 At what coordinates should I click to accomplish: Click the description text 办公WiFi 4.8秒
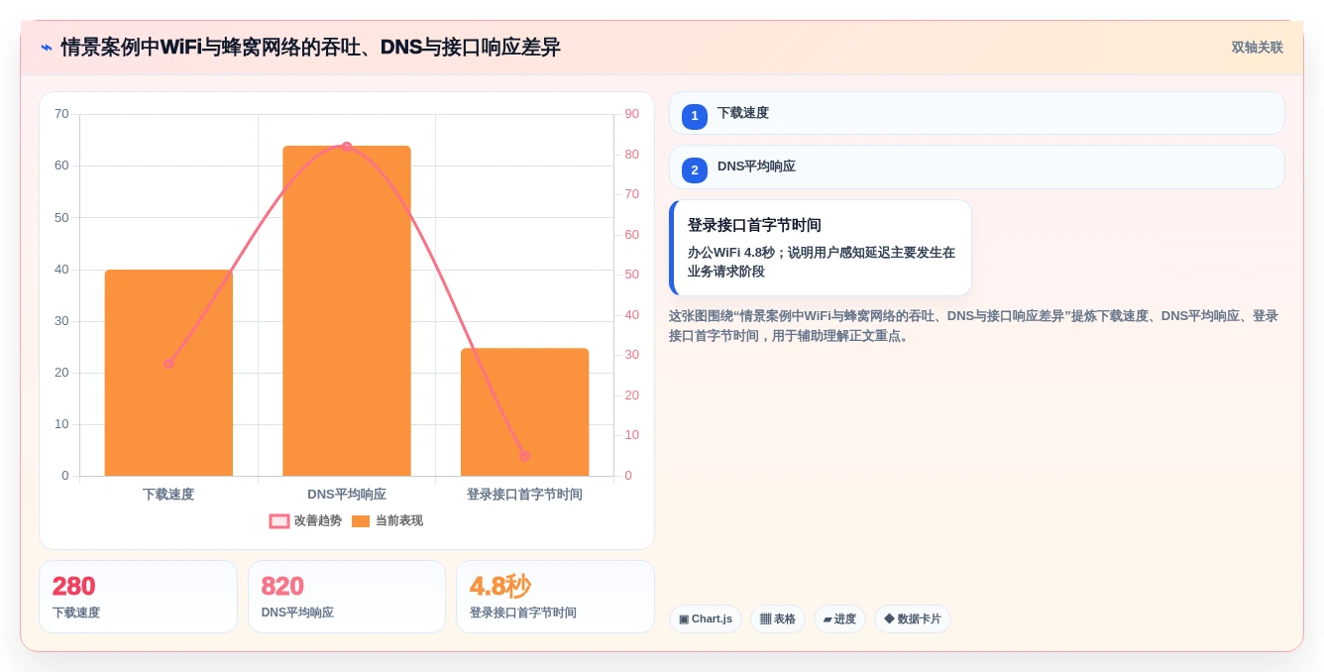pyautogui.click(x=822, y=262)
